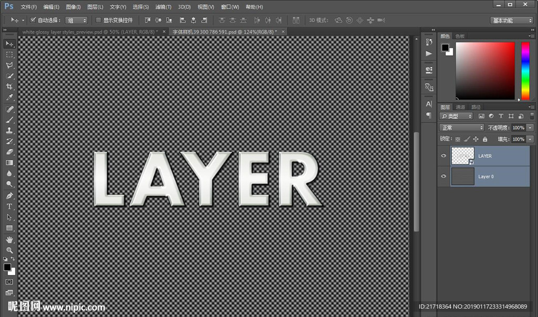Select the Eraser tool

click(9, 152)
